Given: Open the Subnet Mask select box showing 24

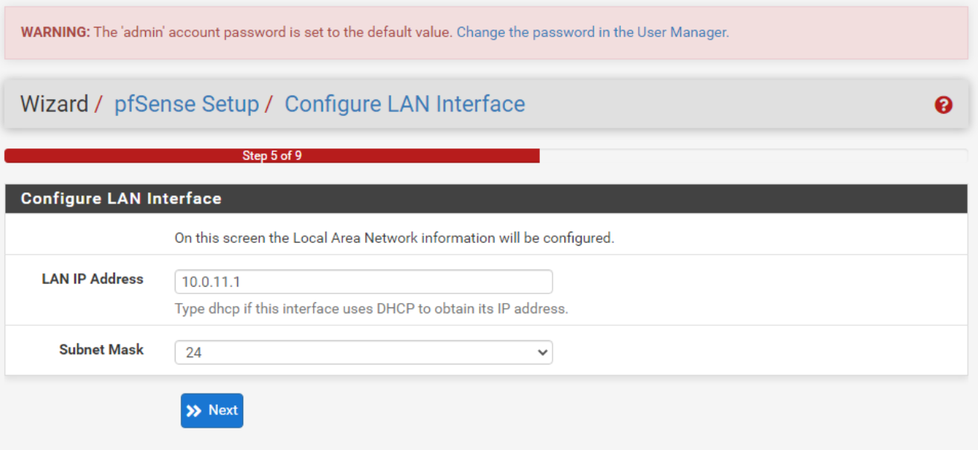Looking at the screenshot, I should pos(357,353).
